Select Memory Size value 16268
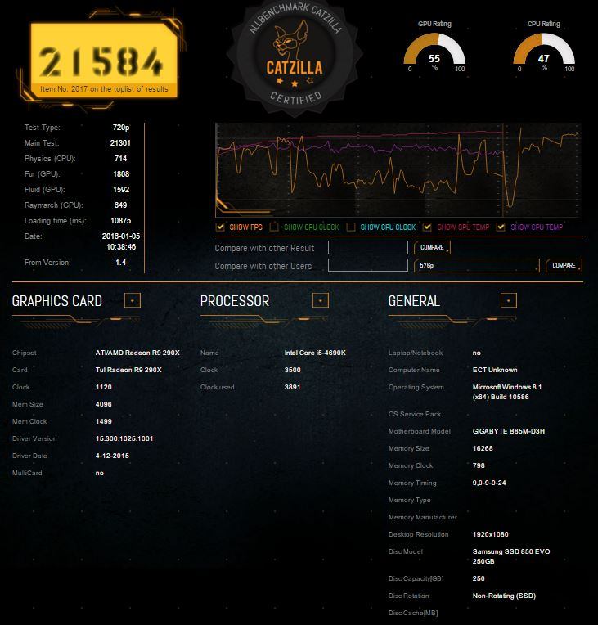 [x=483, y=448]
